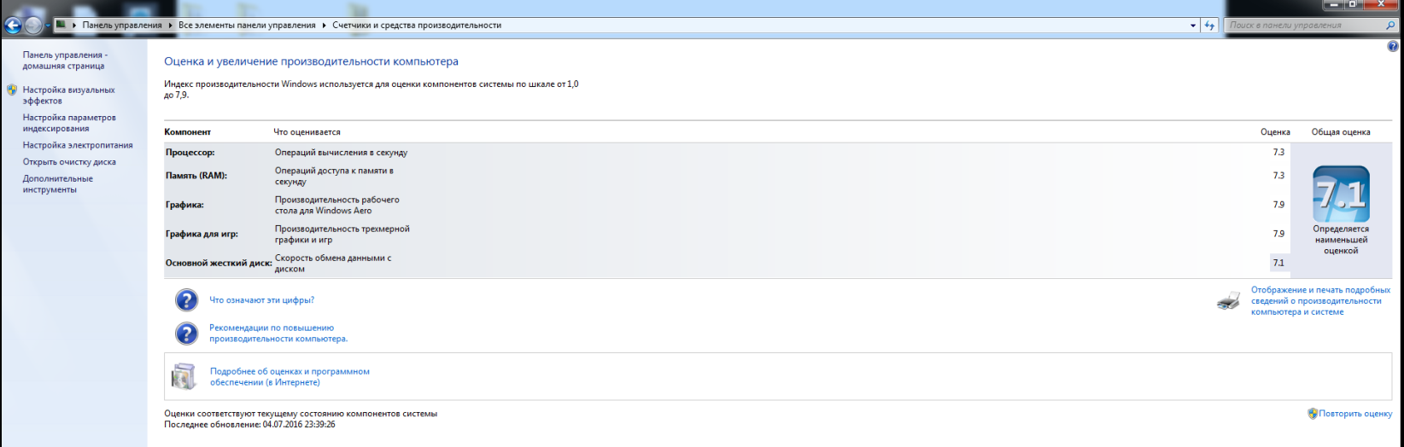The width and height of the screenshot is (1404, 447).
Task: Click the printer icon
Action: pyautogui.click(x=1229, y=301)
